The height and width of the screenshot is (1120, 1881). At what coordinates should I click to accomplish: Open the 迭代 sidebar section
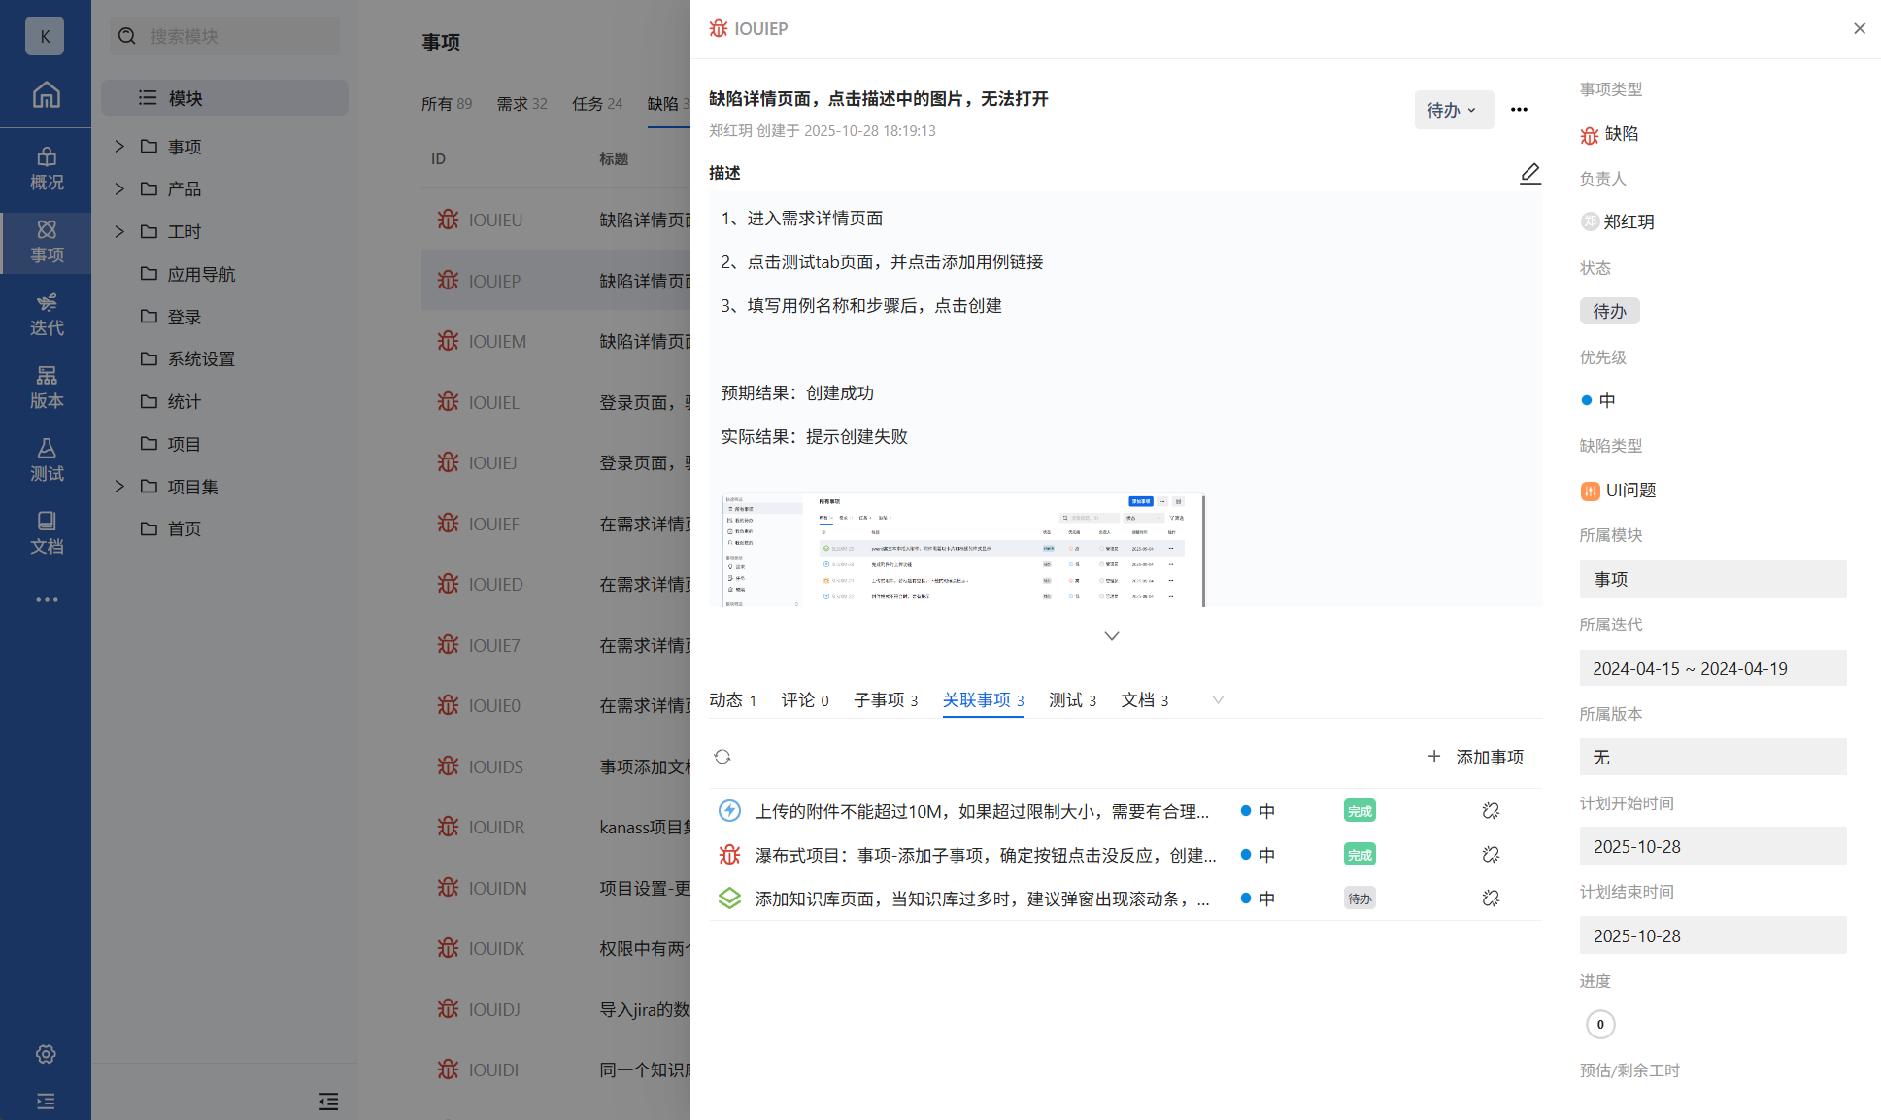[x=46, y=314]
